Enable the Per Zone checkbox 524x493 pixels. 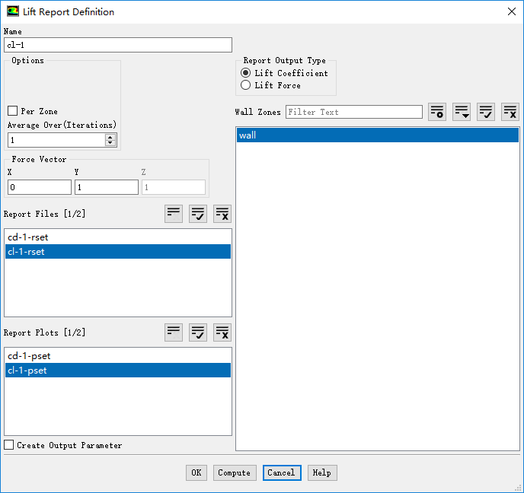point(12,111)
